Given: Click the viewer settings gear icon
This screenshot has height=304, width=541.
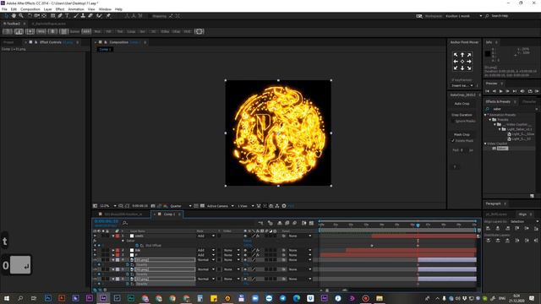Looking at the screenshot, I should 284,206.
